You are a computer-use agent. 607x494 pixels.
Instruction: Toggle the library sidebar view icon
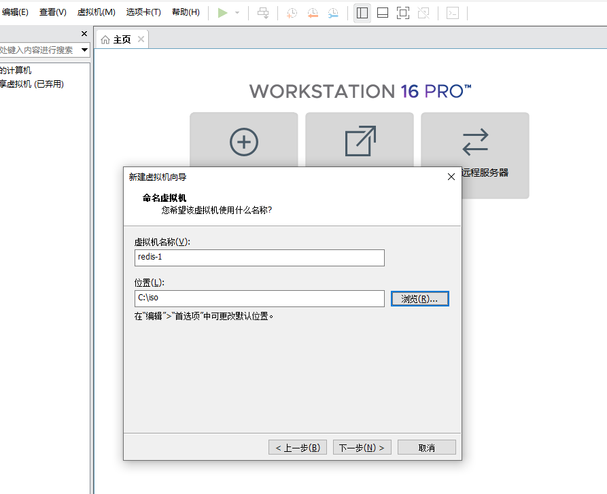point(362,13)
